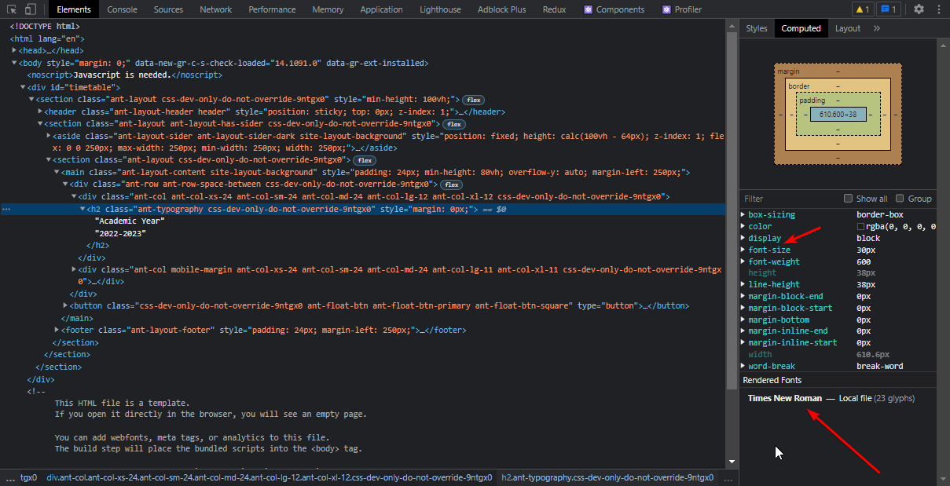Viewport: 950px width, 486px height.
Task: Click the color rgba swatch square
Action: 860,226
